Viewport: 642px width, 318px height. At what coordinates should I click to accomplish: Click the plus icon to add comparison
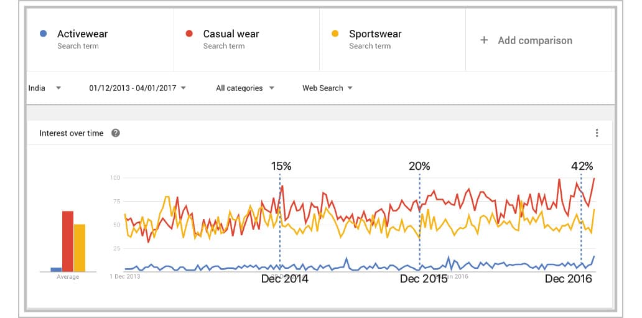pyautogui.click(x=484, y=40)
